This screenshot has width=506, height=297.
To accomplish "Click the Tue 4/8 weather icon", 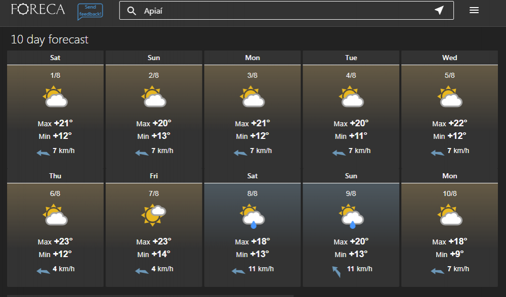I will (x=351, y=97).
